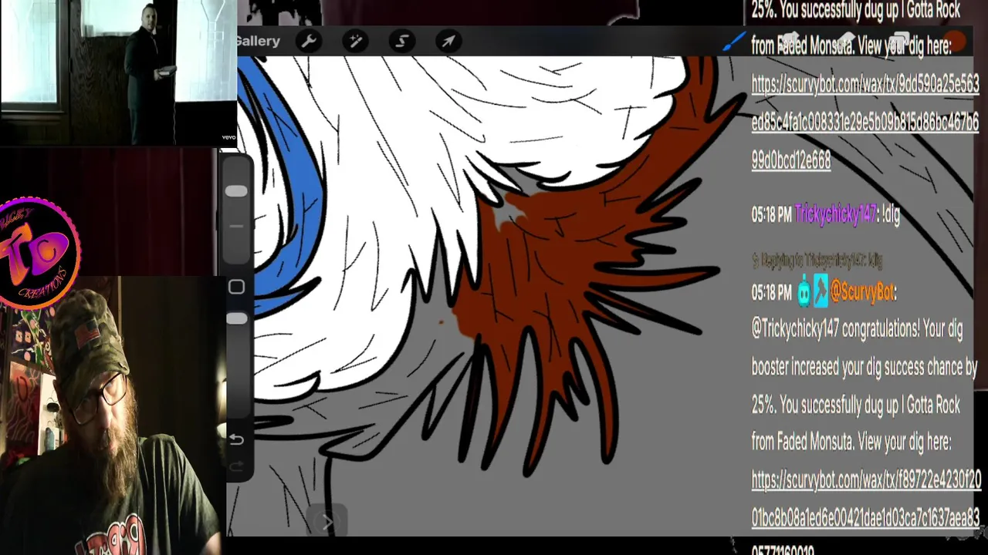Select the blue Brush tool
This screenshot has width=988, height=555.
[x=735, y=41]
